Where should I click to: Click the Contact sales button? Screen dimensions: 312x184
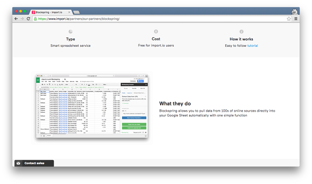pyautogui.click(x=34, y=163)
